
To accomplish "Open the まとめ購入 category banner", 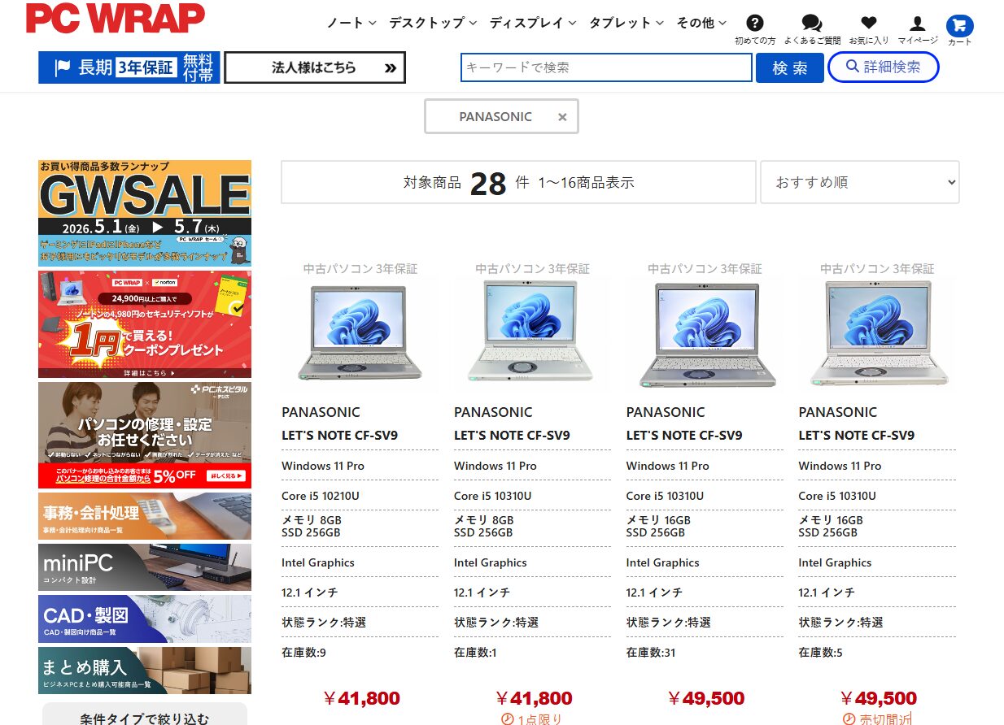I will [145, 671].
